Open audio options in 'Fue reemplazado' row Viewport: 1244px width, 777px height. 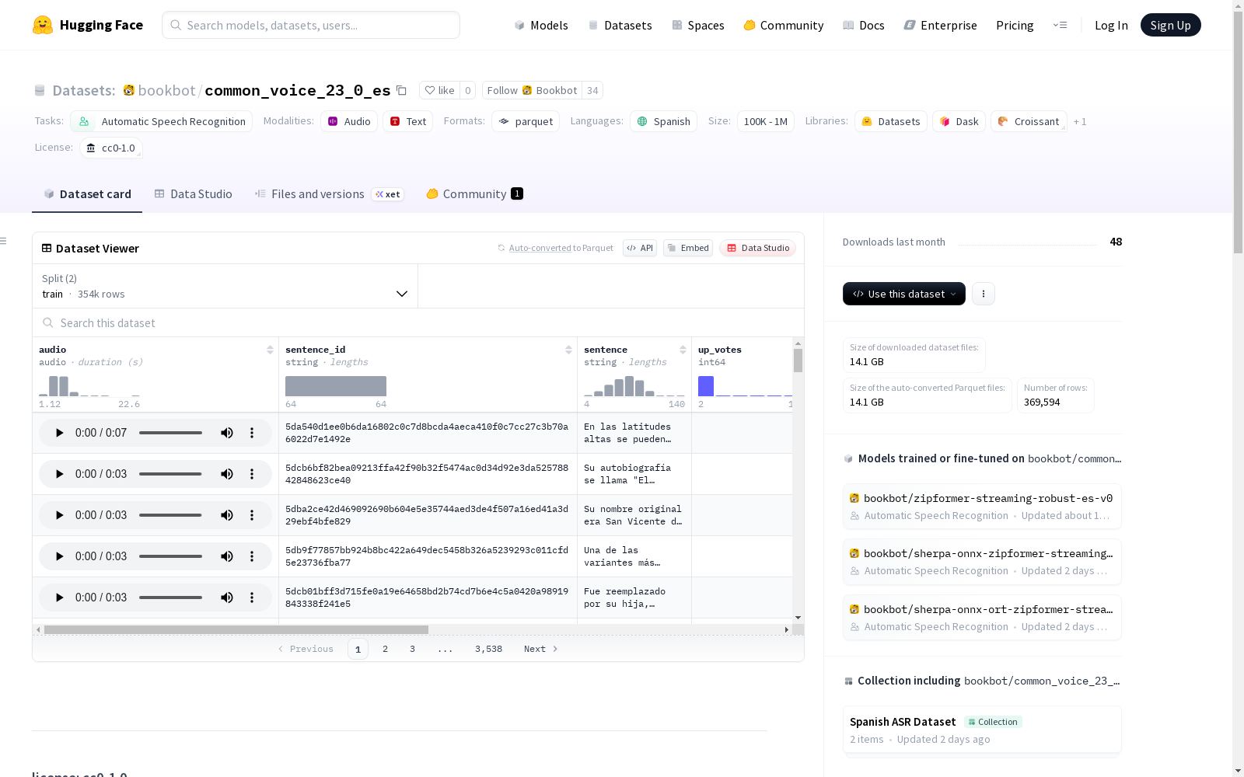tap(252, 598)
